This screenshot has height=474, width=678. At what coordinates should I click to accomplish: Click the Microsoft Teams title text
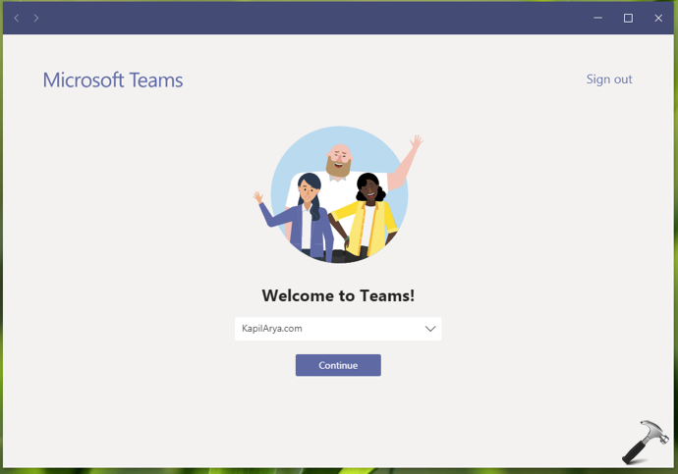tap(113, 79)
